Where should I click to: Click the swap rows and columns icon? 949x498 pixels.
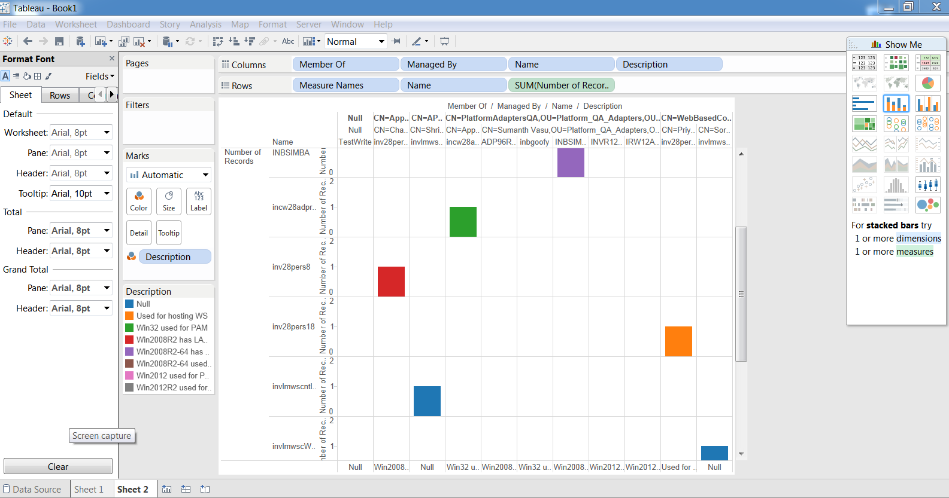click(x=218, y=41)
